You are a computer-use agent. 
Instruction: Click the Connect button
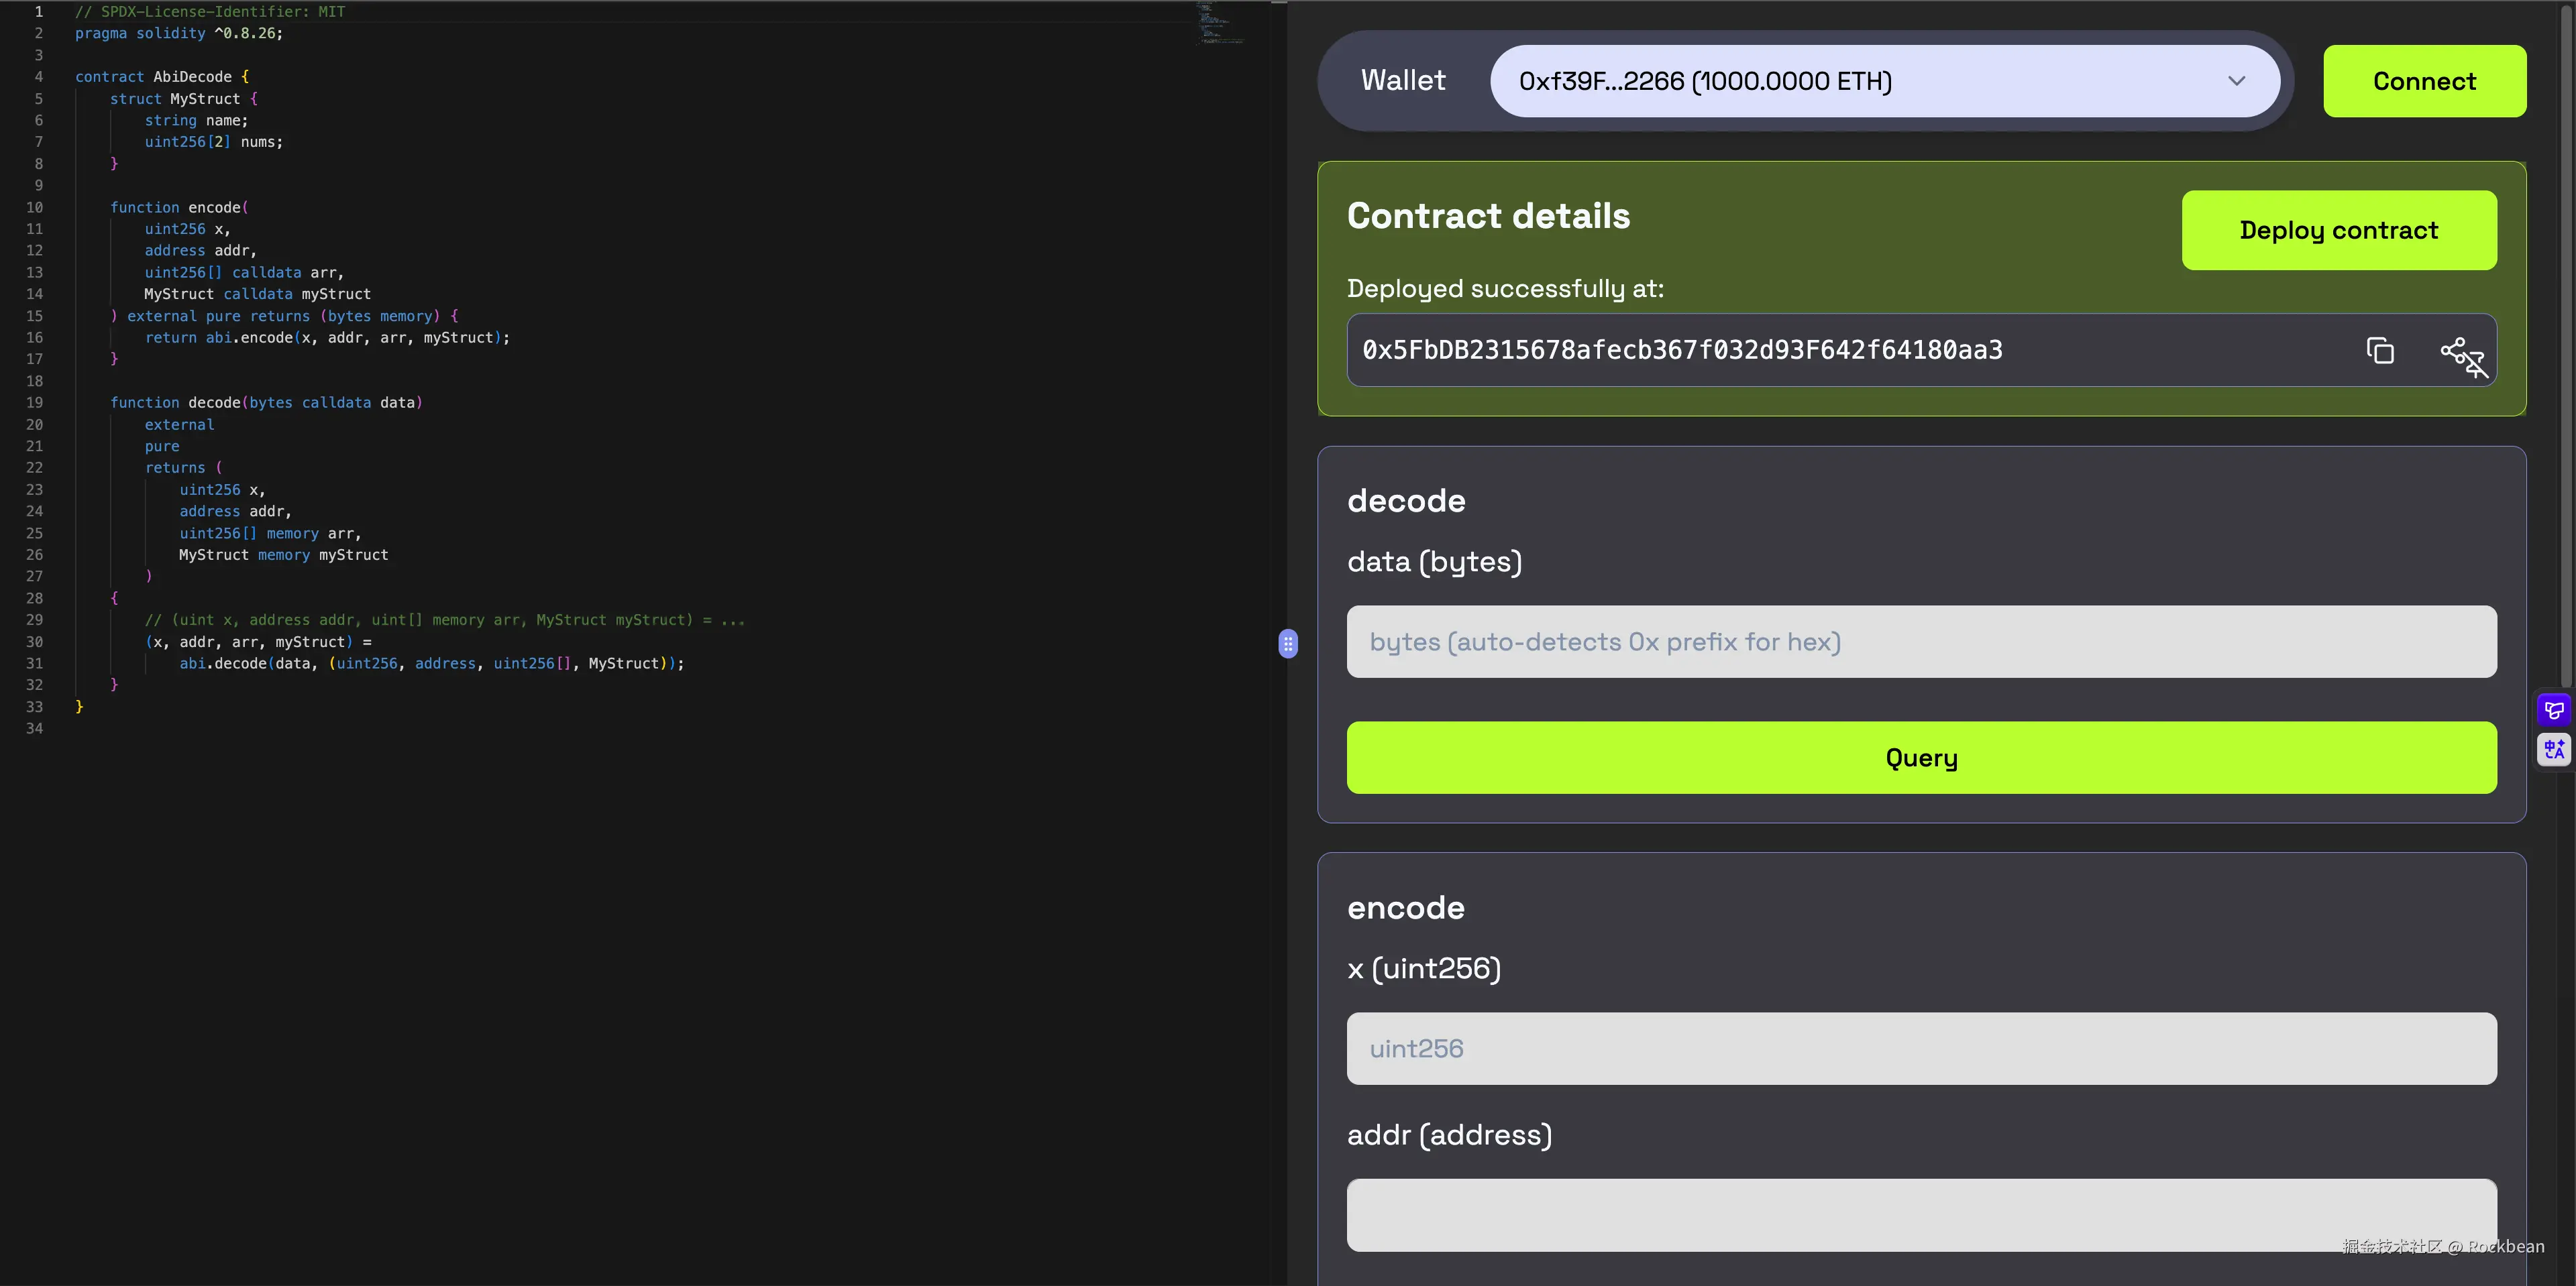coord(2424,81)
